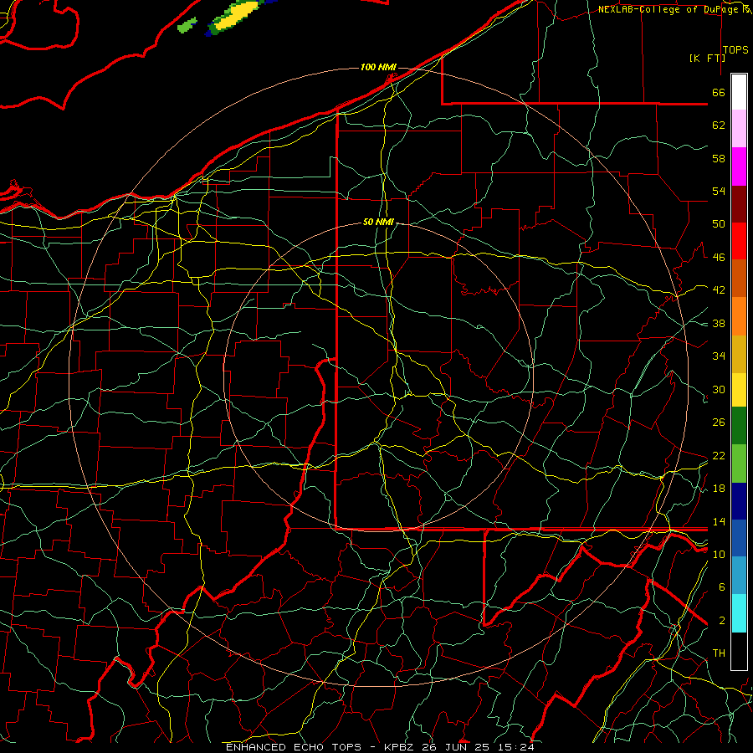
Task: Click the '42' legend value
Action: [719, 290]
